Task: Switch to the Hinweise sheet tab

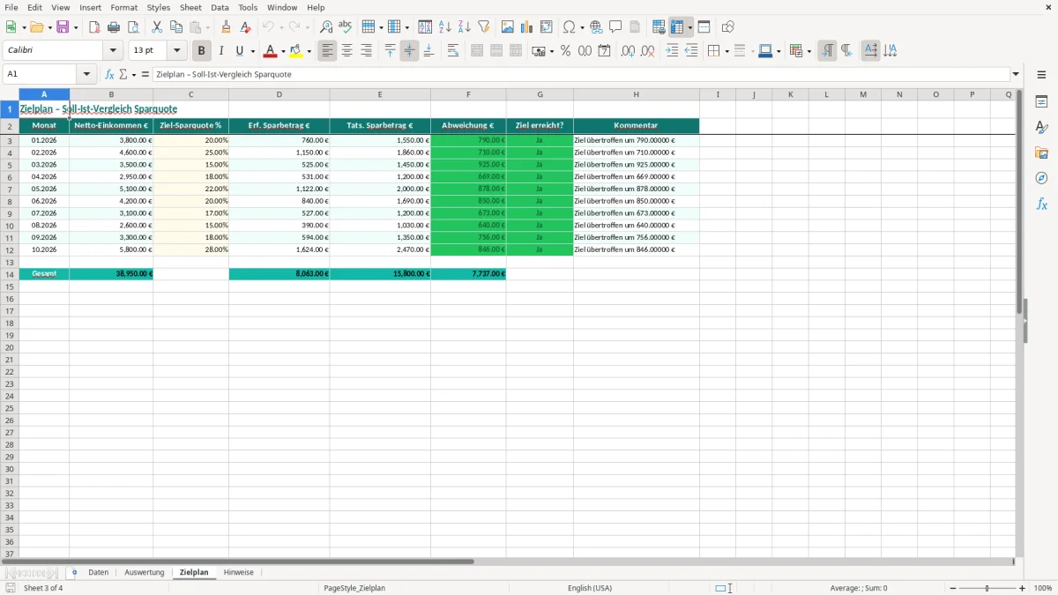Action: pyautogui.click(x=239, y=572)
